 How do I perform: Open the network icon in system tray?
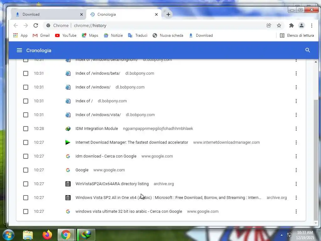[289, 235]
